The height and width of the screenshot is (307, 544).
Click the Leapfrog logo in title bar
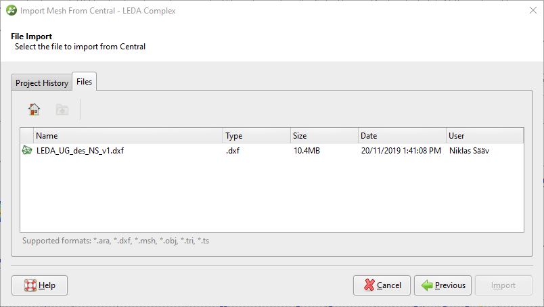[11, 10]
